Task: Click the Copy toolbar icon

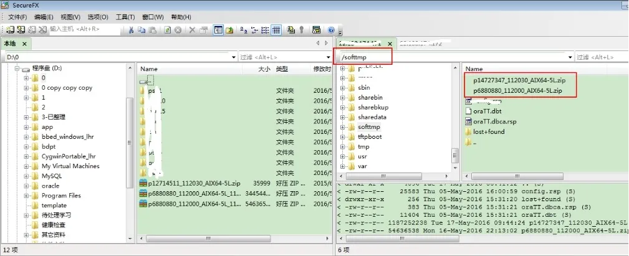Action: [142, 29]
